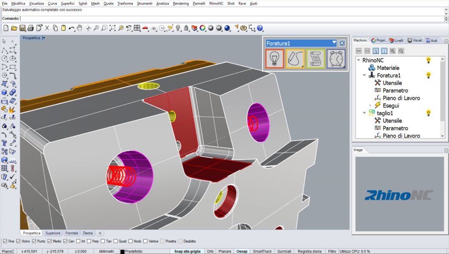449x254 pixels.
Task: Uncheck the Punto osnap checkbox
Action: [34, 241]
